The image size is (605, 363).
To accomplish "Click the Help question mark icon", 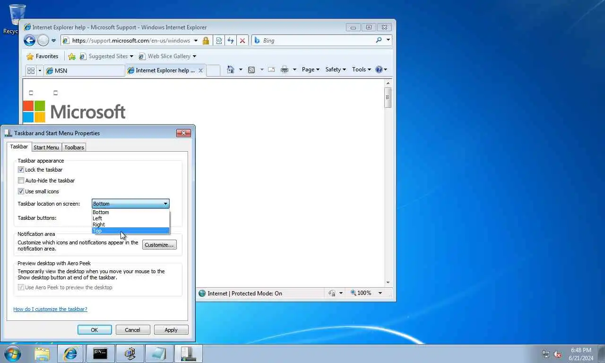I will 379,69.
